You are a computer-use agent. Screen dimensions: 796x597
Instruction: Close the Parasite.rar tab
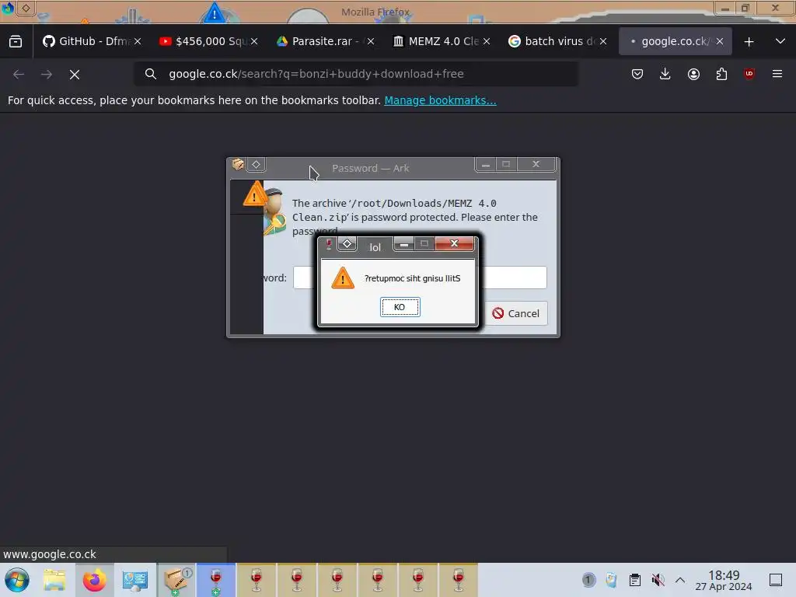[x=371, y=42]
